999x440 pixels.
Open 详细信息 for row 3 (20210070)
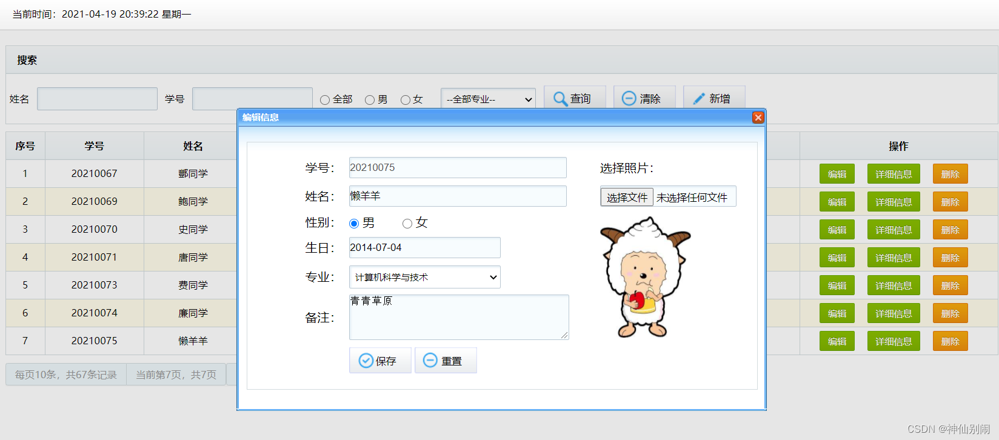click(x=894, y=230)
